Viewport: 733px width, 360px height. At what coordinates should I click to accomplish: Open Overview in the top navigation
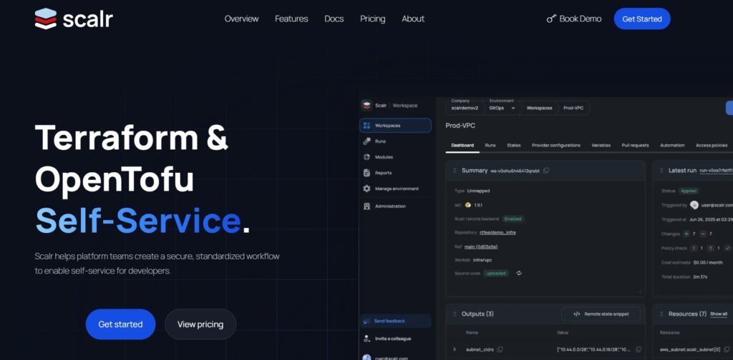(241, 19)
